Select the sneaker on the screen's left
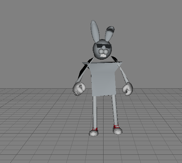This screenshot has width=182, height=163. 94,132
